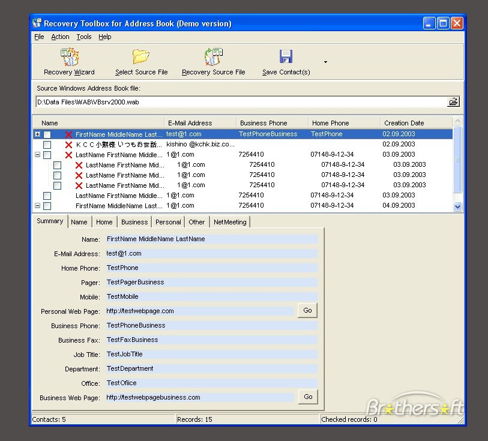The height and width of the screenshot is (441, 488).
Task: Click the Select Source File folder icon
Action: point(141,56)
